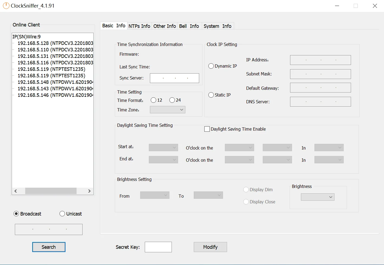This screenshot has width=384, height=265.
Task: Expand the Brightness level dropdown
Action: tap(317, 197)
